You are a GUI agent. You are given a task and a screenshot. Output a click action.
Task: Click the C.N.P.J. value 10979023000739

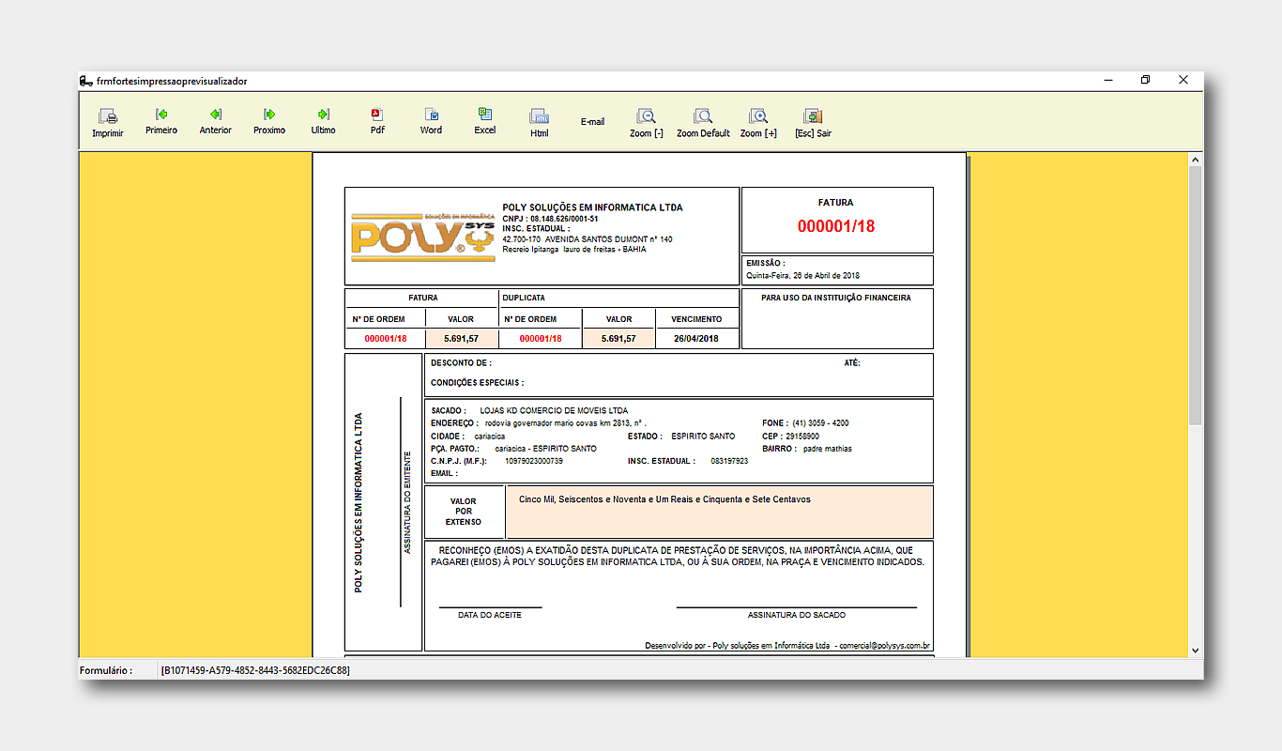tap(534, 461)
